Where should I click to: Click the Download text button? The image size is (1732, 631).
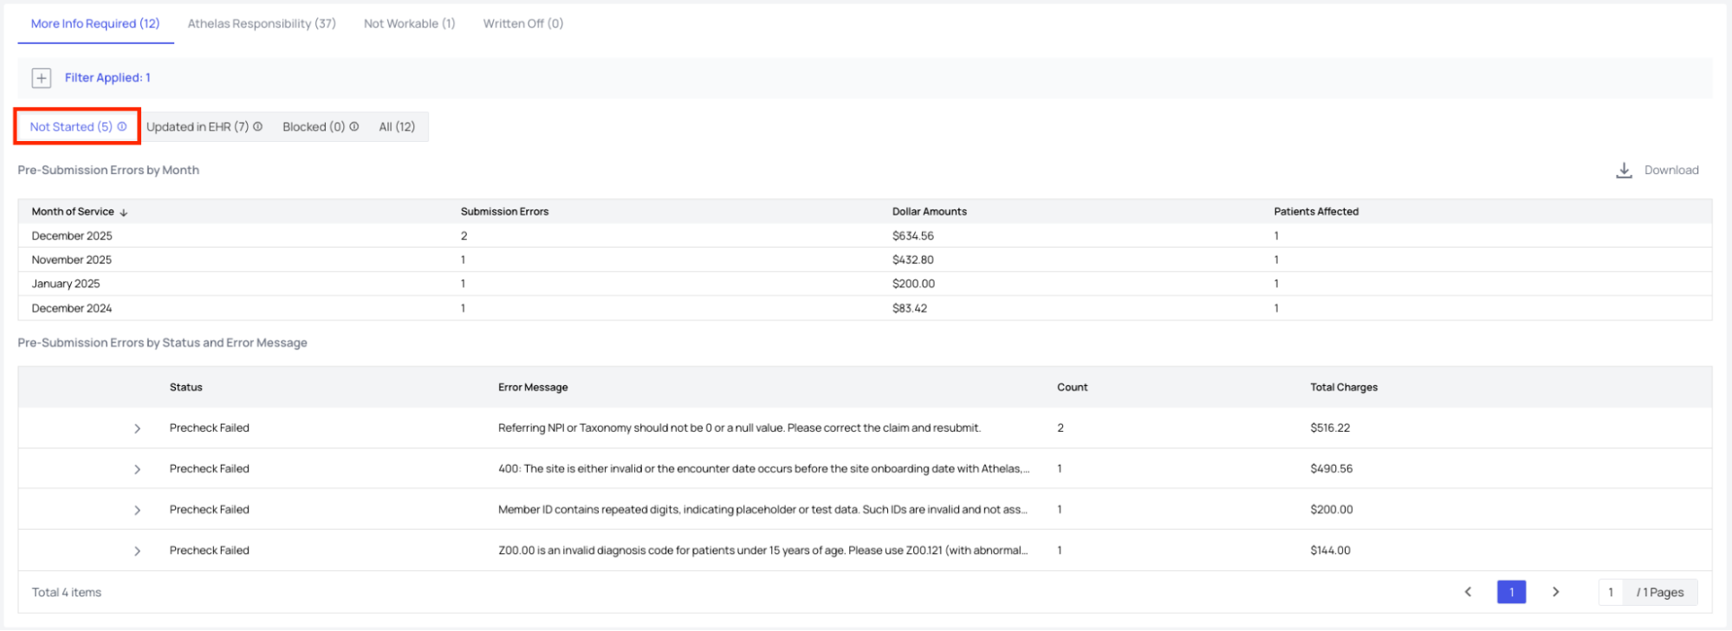1671,171
